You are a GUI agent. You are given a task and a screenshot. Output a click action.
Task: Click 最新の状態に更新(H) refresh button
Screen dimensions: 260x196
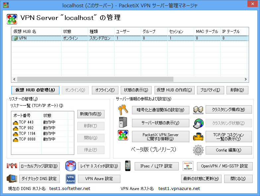[x=201, y=179]
